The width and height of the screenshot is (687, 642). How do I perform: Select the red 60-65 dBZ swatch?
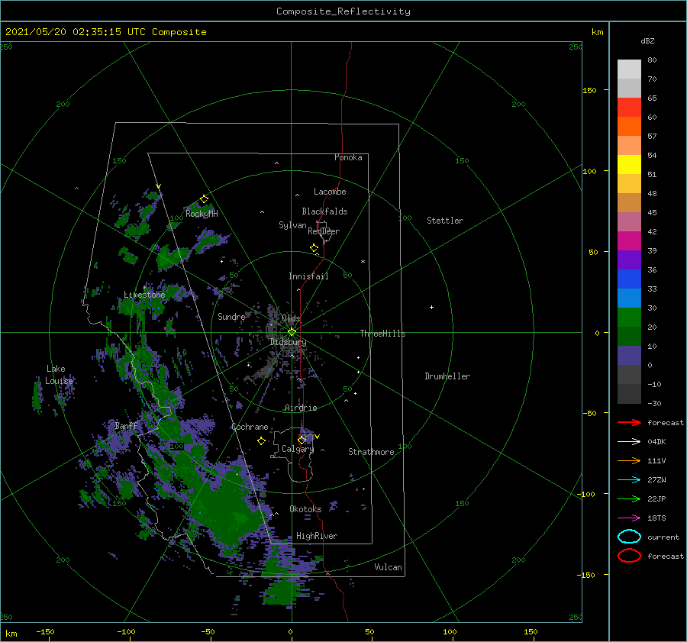(x=629, y=107)
